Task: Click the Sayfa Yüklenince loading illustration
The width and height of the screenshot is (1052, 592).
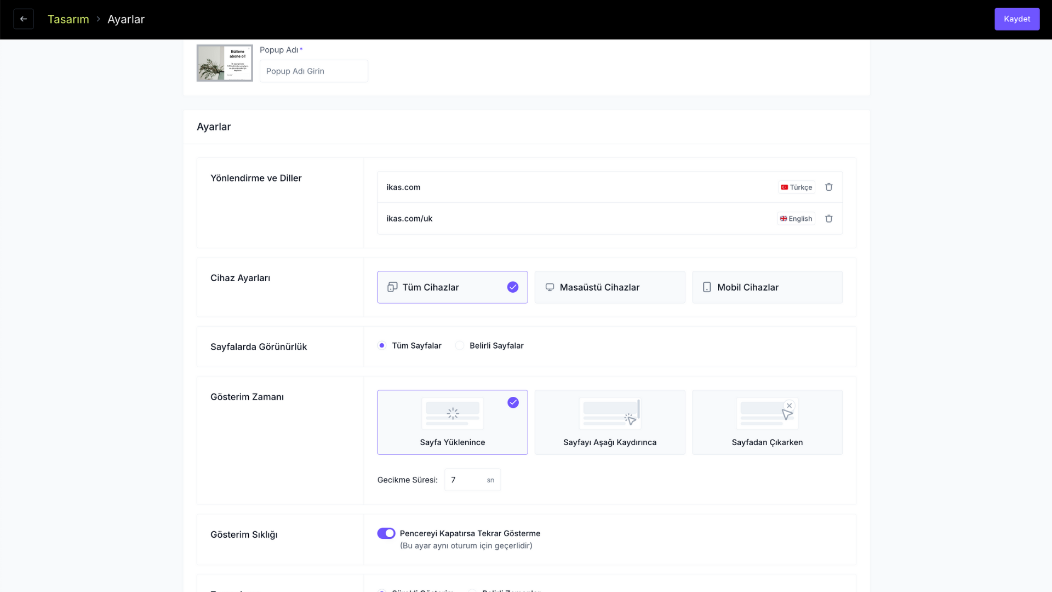Action: pos(453,413)
